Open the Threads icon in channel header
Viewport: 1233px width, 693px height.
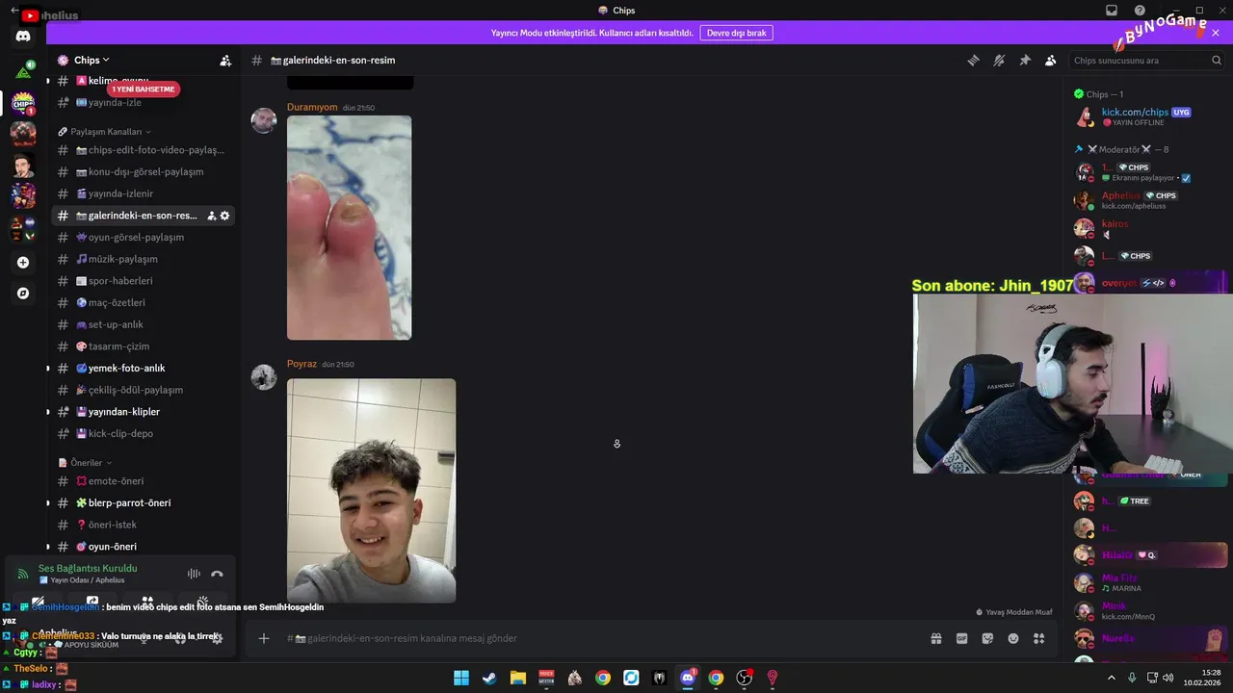coord(973,60)
